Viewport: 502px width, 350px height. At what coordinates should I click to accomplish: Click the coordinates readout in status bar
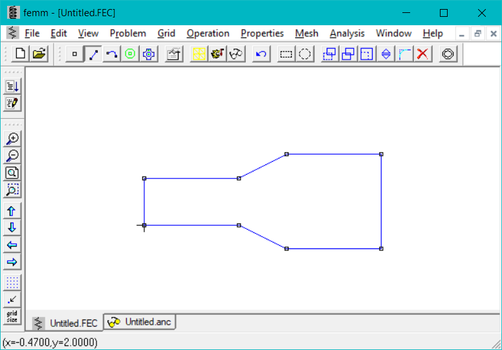50,342
